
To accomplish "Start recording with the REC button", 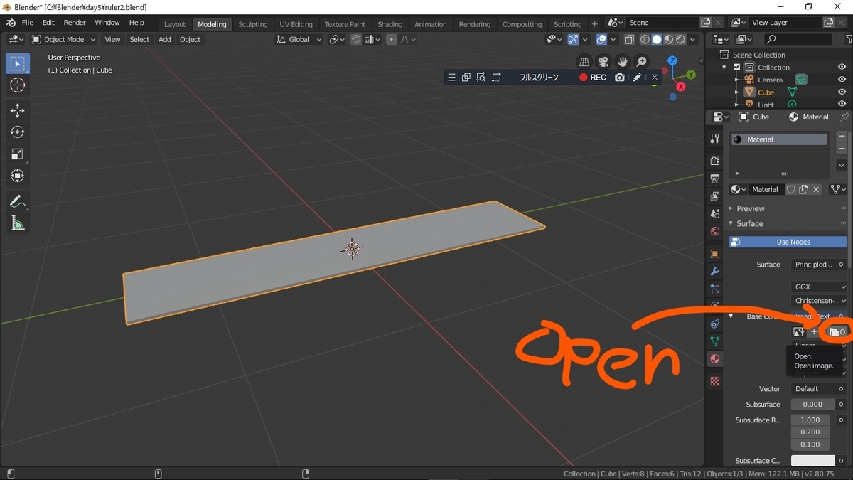I will click(x=593, y=78).
